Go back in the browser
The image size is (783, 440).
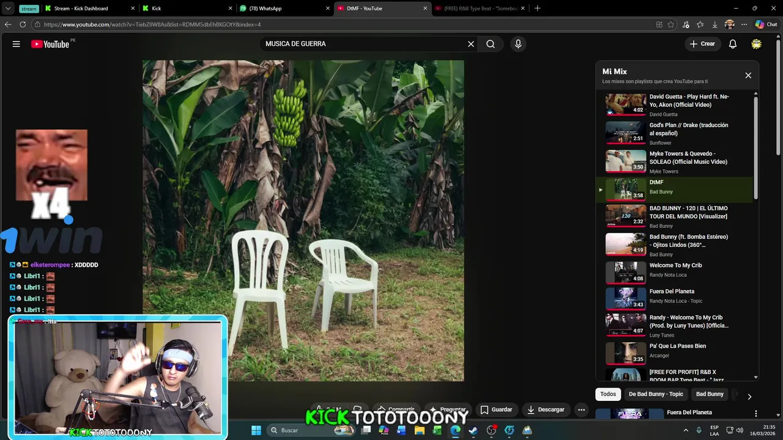coord(8,24)
